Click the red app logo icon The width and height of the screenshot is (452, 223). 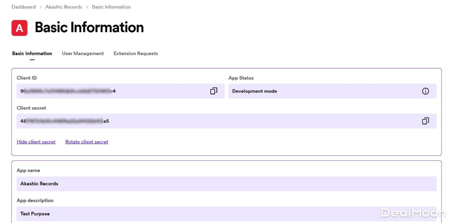click(19, 28)
